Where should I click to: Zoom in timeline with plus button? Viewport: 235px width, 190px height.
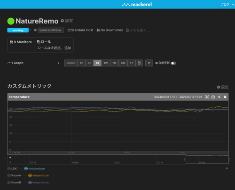[10, 157]
